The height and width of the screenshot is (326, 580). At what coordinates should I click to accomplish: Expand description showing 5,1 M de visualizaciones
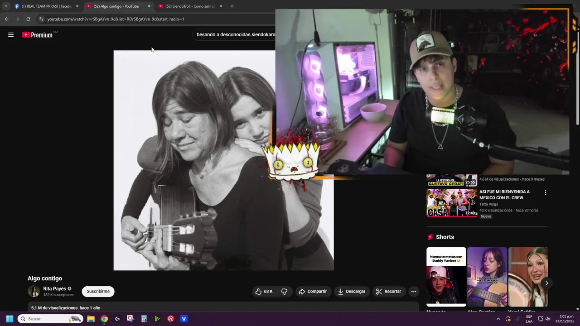(x=223, y=308)
